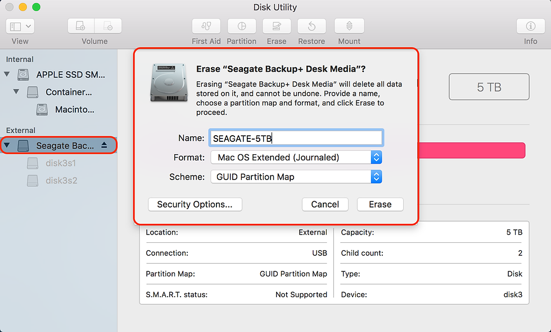Click the 5 TB capacity box
Viewport: 551px width, 332px height.
coord(489,87)
